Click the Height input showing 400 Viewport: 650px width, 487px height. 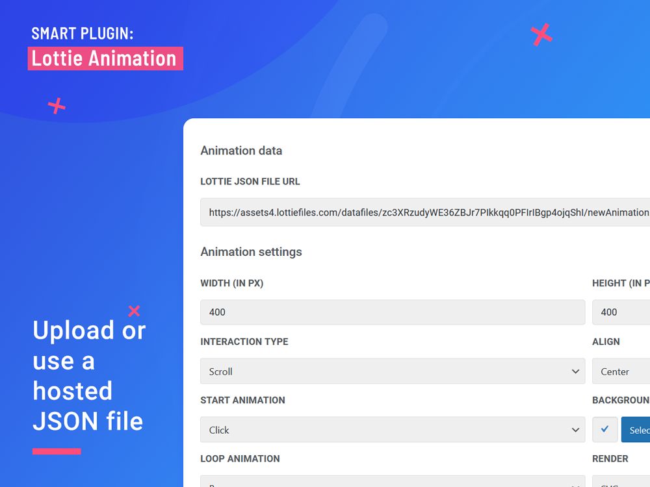(621, 312)
